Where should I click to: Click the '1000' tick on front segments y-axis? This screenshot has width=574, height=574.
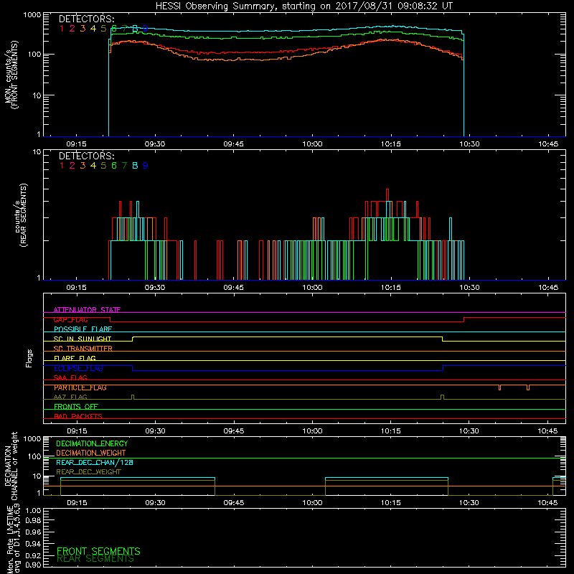(x=32, y=15)
